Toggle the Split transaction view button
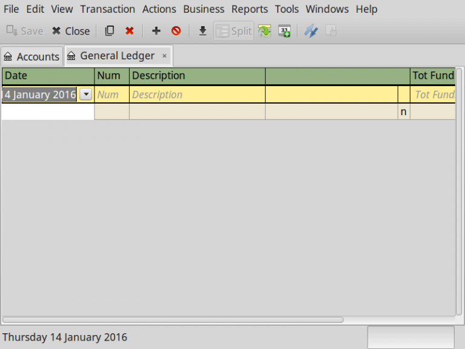 click(x=234, y=31)
